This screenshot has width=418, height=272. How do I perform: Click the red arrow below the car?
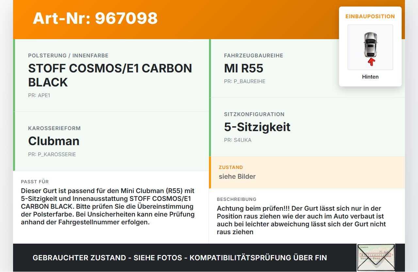point(371,62)
